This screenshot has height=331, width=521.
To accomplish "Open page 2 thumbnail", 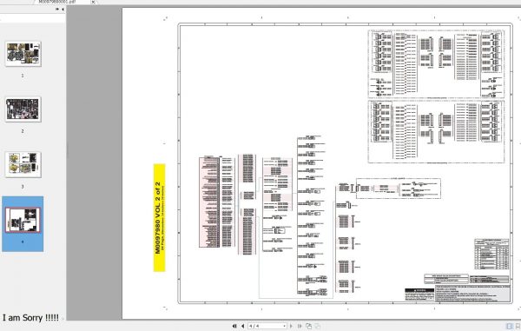I will pyautogui.click(x=23, y=109).
